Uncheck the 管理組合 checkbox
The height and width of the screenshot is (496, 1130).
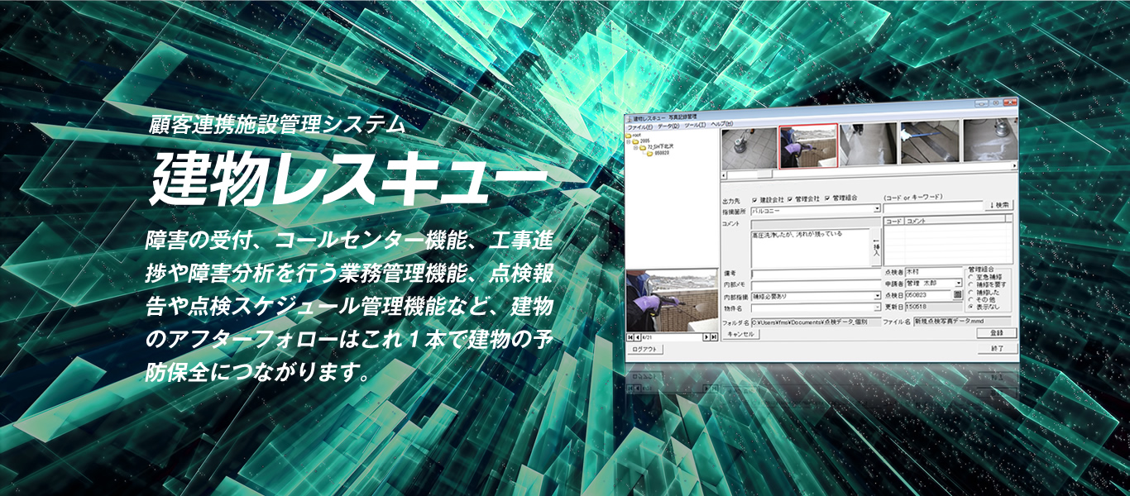pyautogui.click(x=827, y=198)
